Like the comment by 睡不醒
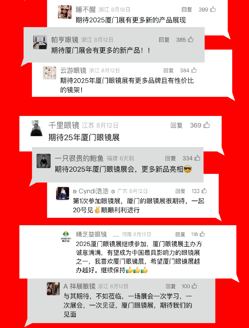 point(213,9)
